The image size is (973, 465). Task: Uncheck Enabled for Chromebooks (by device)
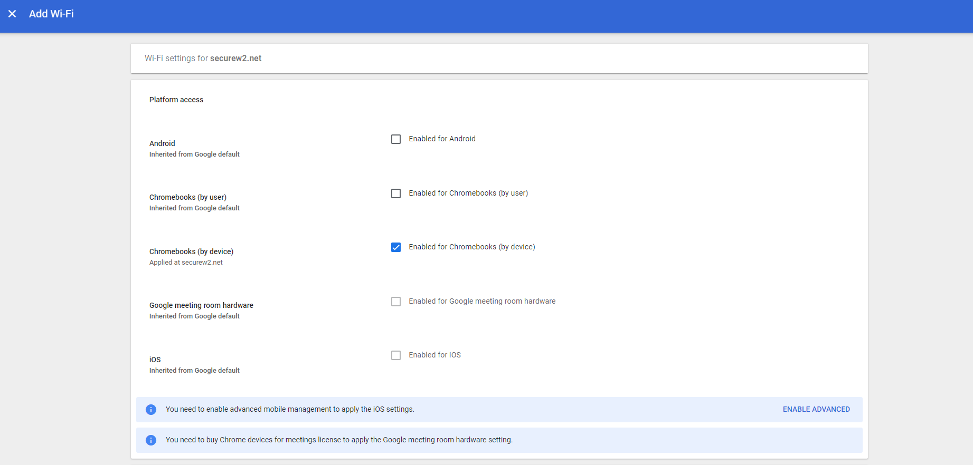pos(396,247)
